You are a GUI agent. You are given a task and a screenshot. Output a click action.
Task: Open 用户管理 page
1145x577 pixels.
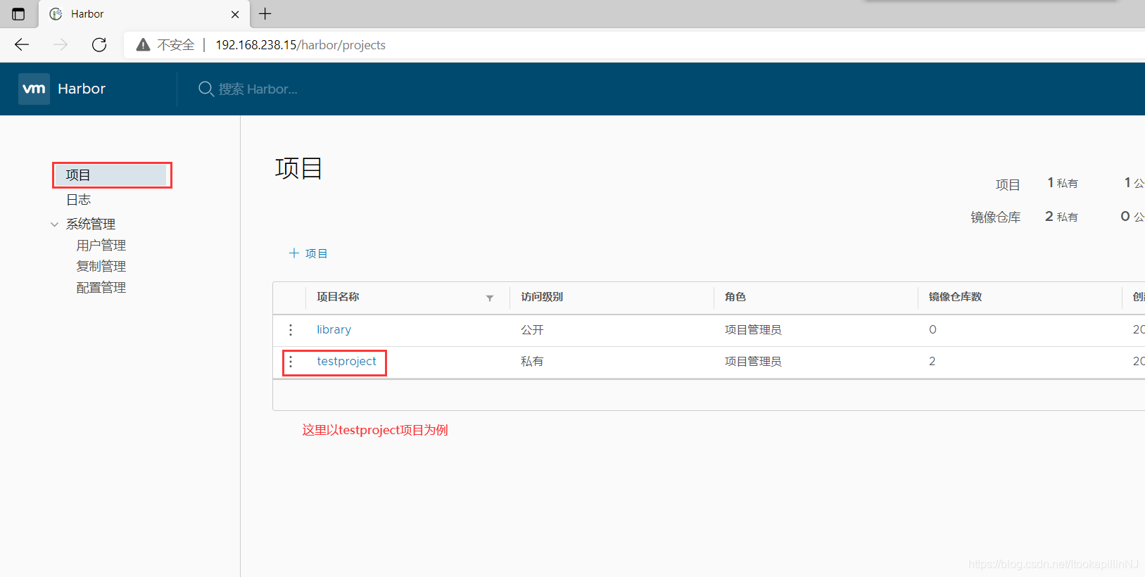point(101,246)
